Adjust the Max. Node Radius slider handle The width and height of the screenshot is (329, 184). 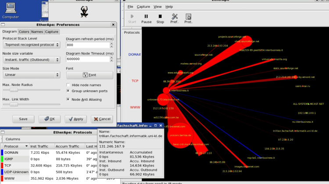14,90
